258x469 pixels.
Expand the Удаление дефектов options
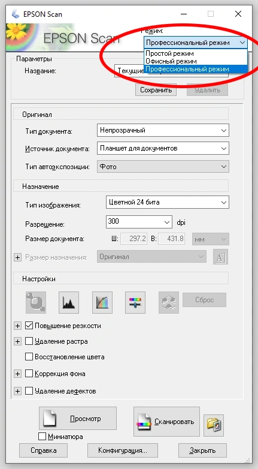coord(17,391)
